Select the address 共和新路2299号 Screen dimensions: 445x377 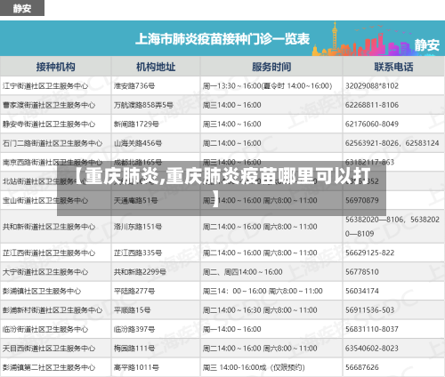140,272
